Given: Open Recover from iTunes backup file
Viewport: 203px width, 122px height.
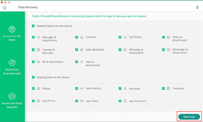Looking at the screenshot, I should (12, 63).
